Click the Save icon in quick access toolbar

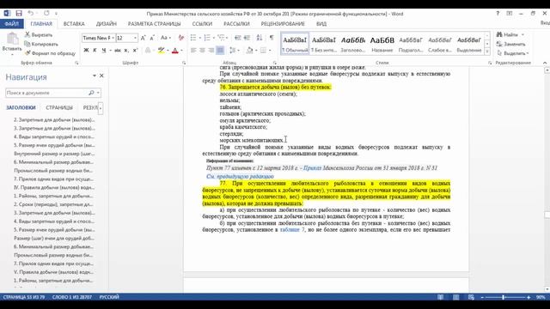(19, 14)
